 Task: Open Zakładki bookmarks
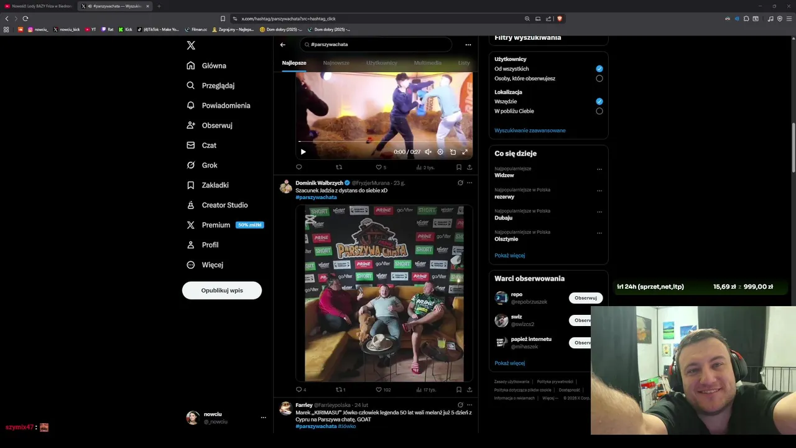tap(208, 185)
